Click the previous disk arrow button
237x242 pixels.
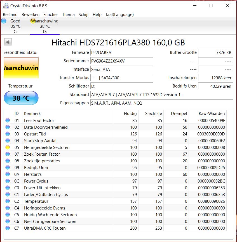[8, 42]
